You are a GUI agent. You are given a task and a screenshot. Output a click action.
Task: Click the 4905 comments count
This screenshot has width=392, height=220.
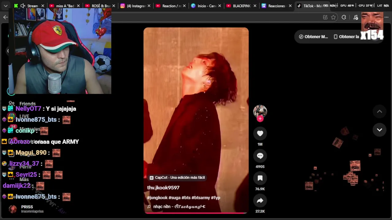260,167
